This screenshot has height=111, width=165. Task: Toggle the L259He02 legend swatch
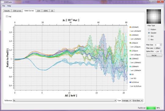(130, 59)
